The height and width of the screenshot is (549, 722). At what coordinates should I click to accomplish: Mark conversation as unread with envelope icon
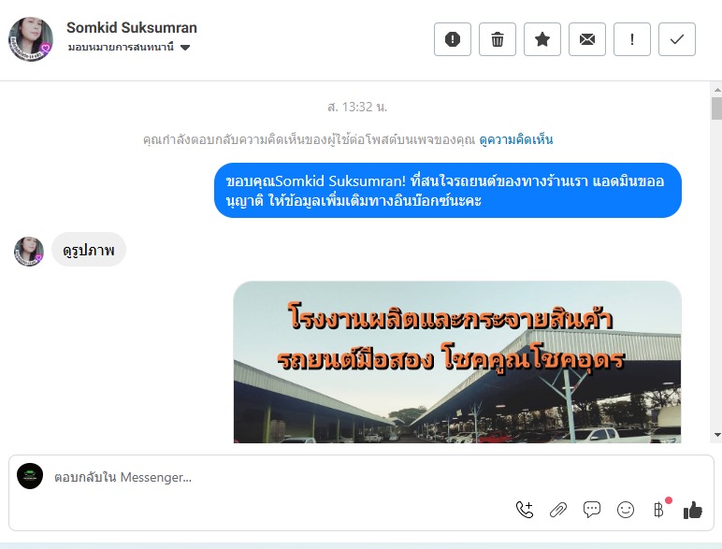tap(587, 39)
